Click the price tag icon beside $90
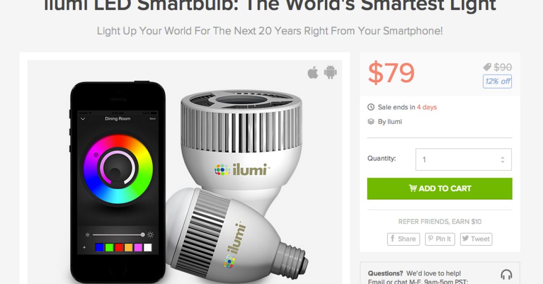543x284 pixels. pos(487,67)
